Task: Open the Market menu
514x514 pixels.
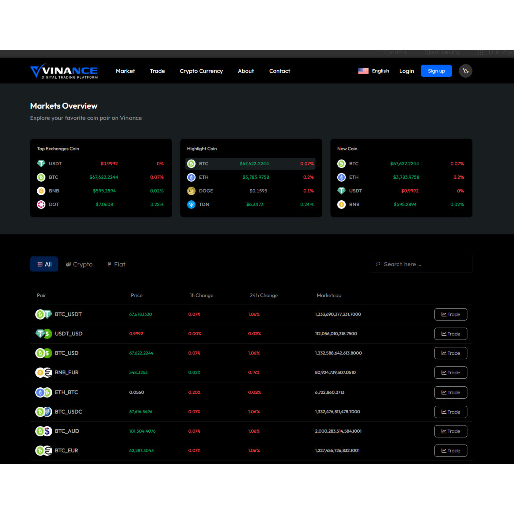Action: click(125, 71)
